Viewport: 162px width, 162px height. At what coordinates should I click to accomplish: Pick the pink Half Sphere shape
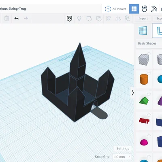point(144,142)
